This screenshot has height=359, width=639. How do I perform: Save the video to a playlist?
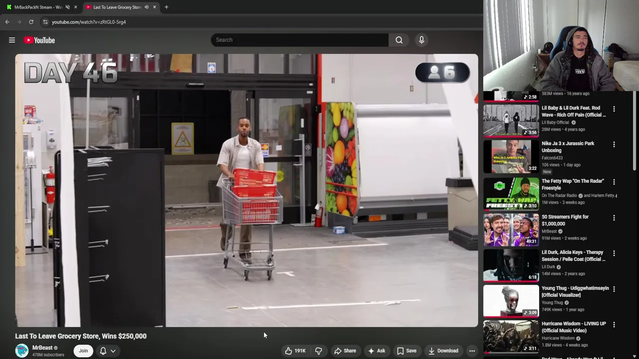pyautogui.click(x=406, y=351)
